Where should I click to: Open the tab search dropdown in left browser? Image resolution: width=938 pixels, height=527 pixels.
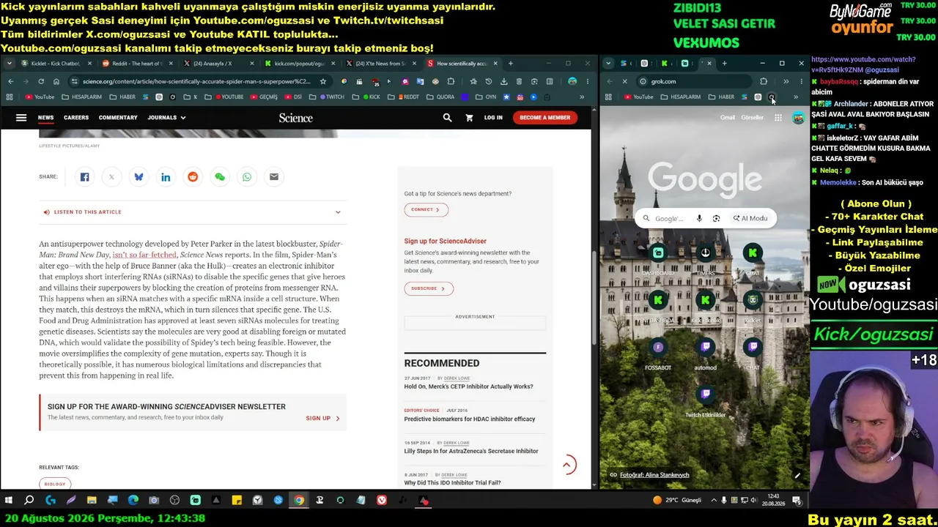(10, 64)
